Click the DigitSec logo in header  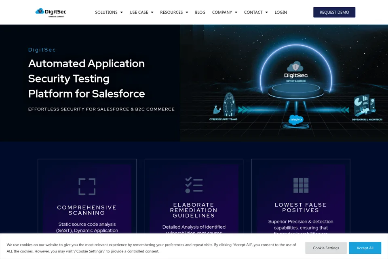click(51, 13)
